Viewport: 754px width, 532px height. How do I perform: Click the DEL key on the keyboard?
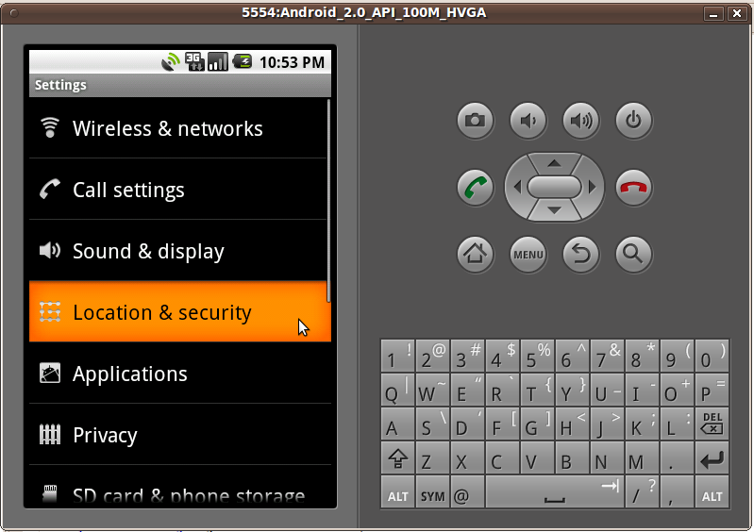pyautogui.click(x=712, y=424)
